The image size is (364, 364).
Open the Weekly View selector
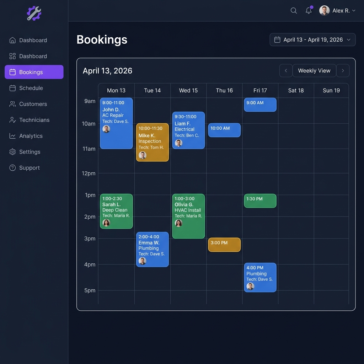(314, 71)
